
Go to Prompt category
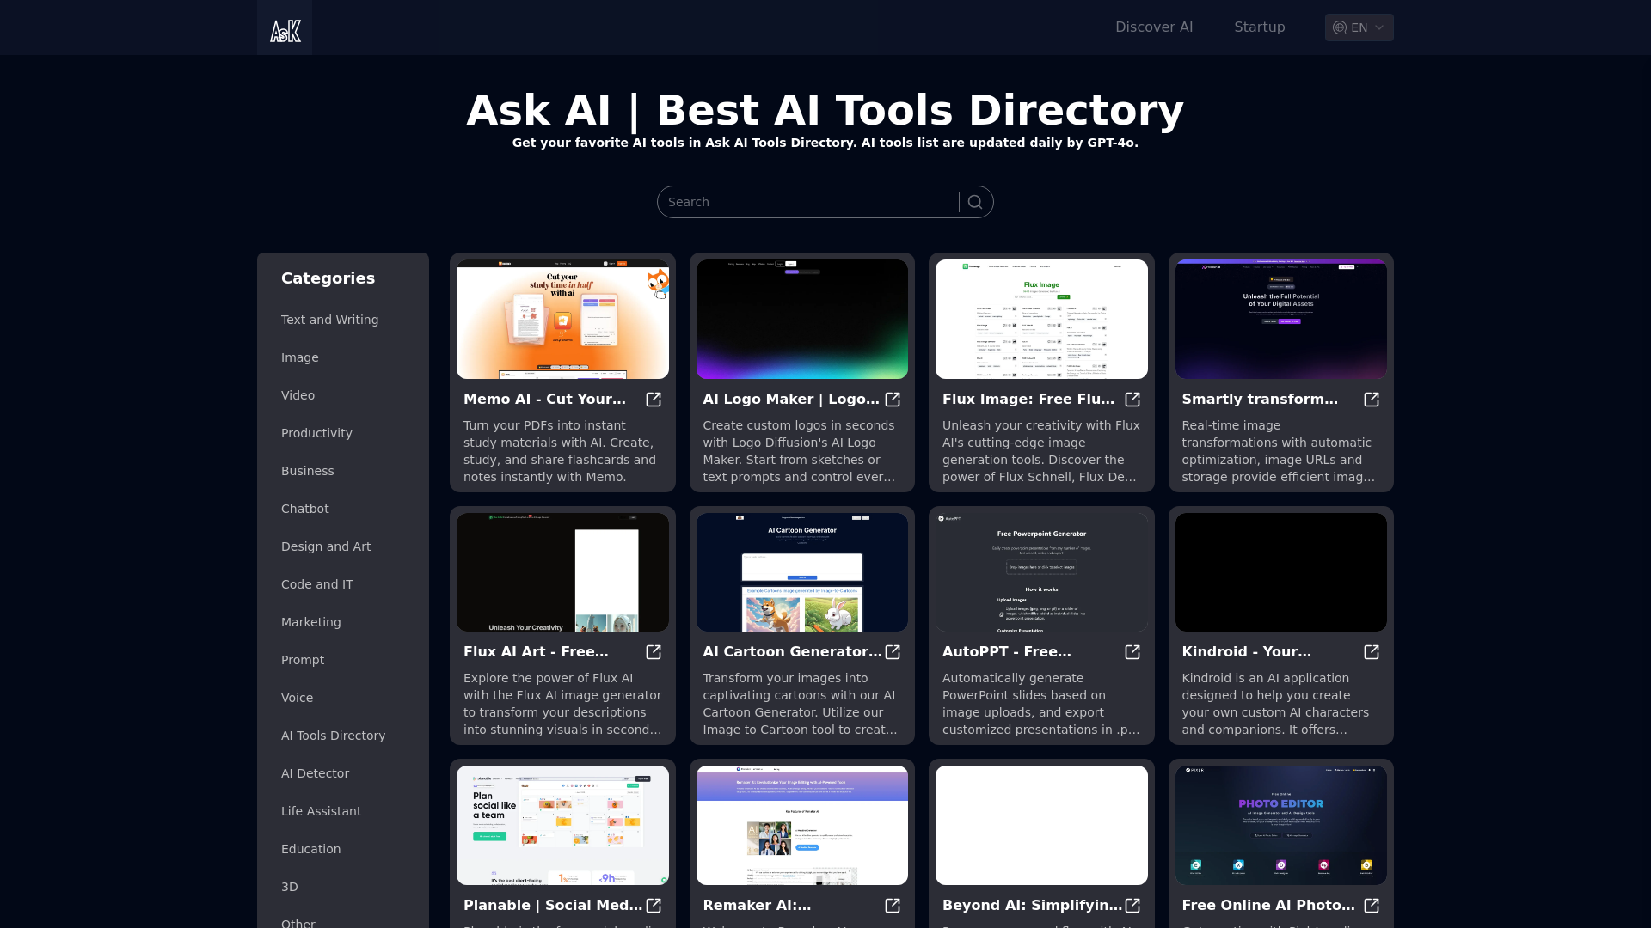point(303,660)
